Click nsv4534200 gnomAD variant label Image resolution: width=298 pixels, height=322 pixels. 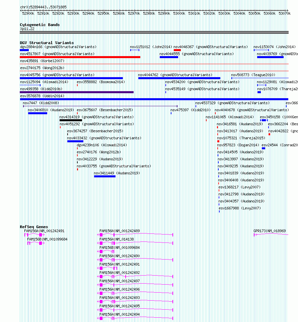[x=202, y=82]
